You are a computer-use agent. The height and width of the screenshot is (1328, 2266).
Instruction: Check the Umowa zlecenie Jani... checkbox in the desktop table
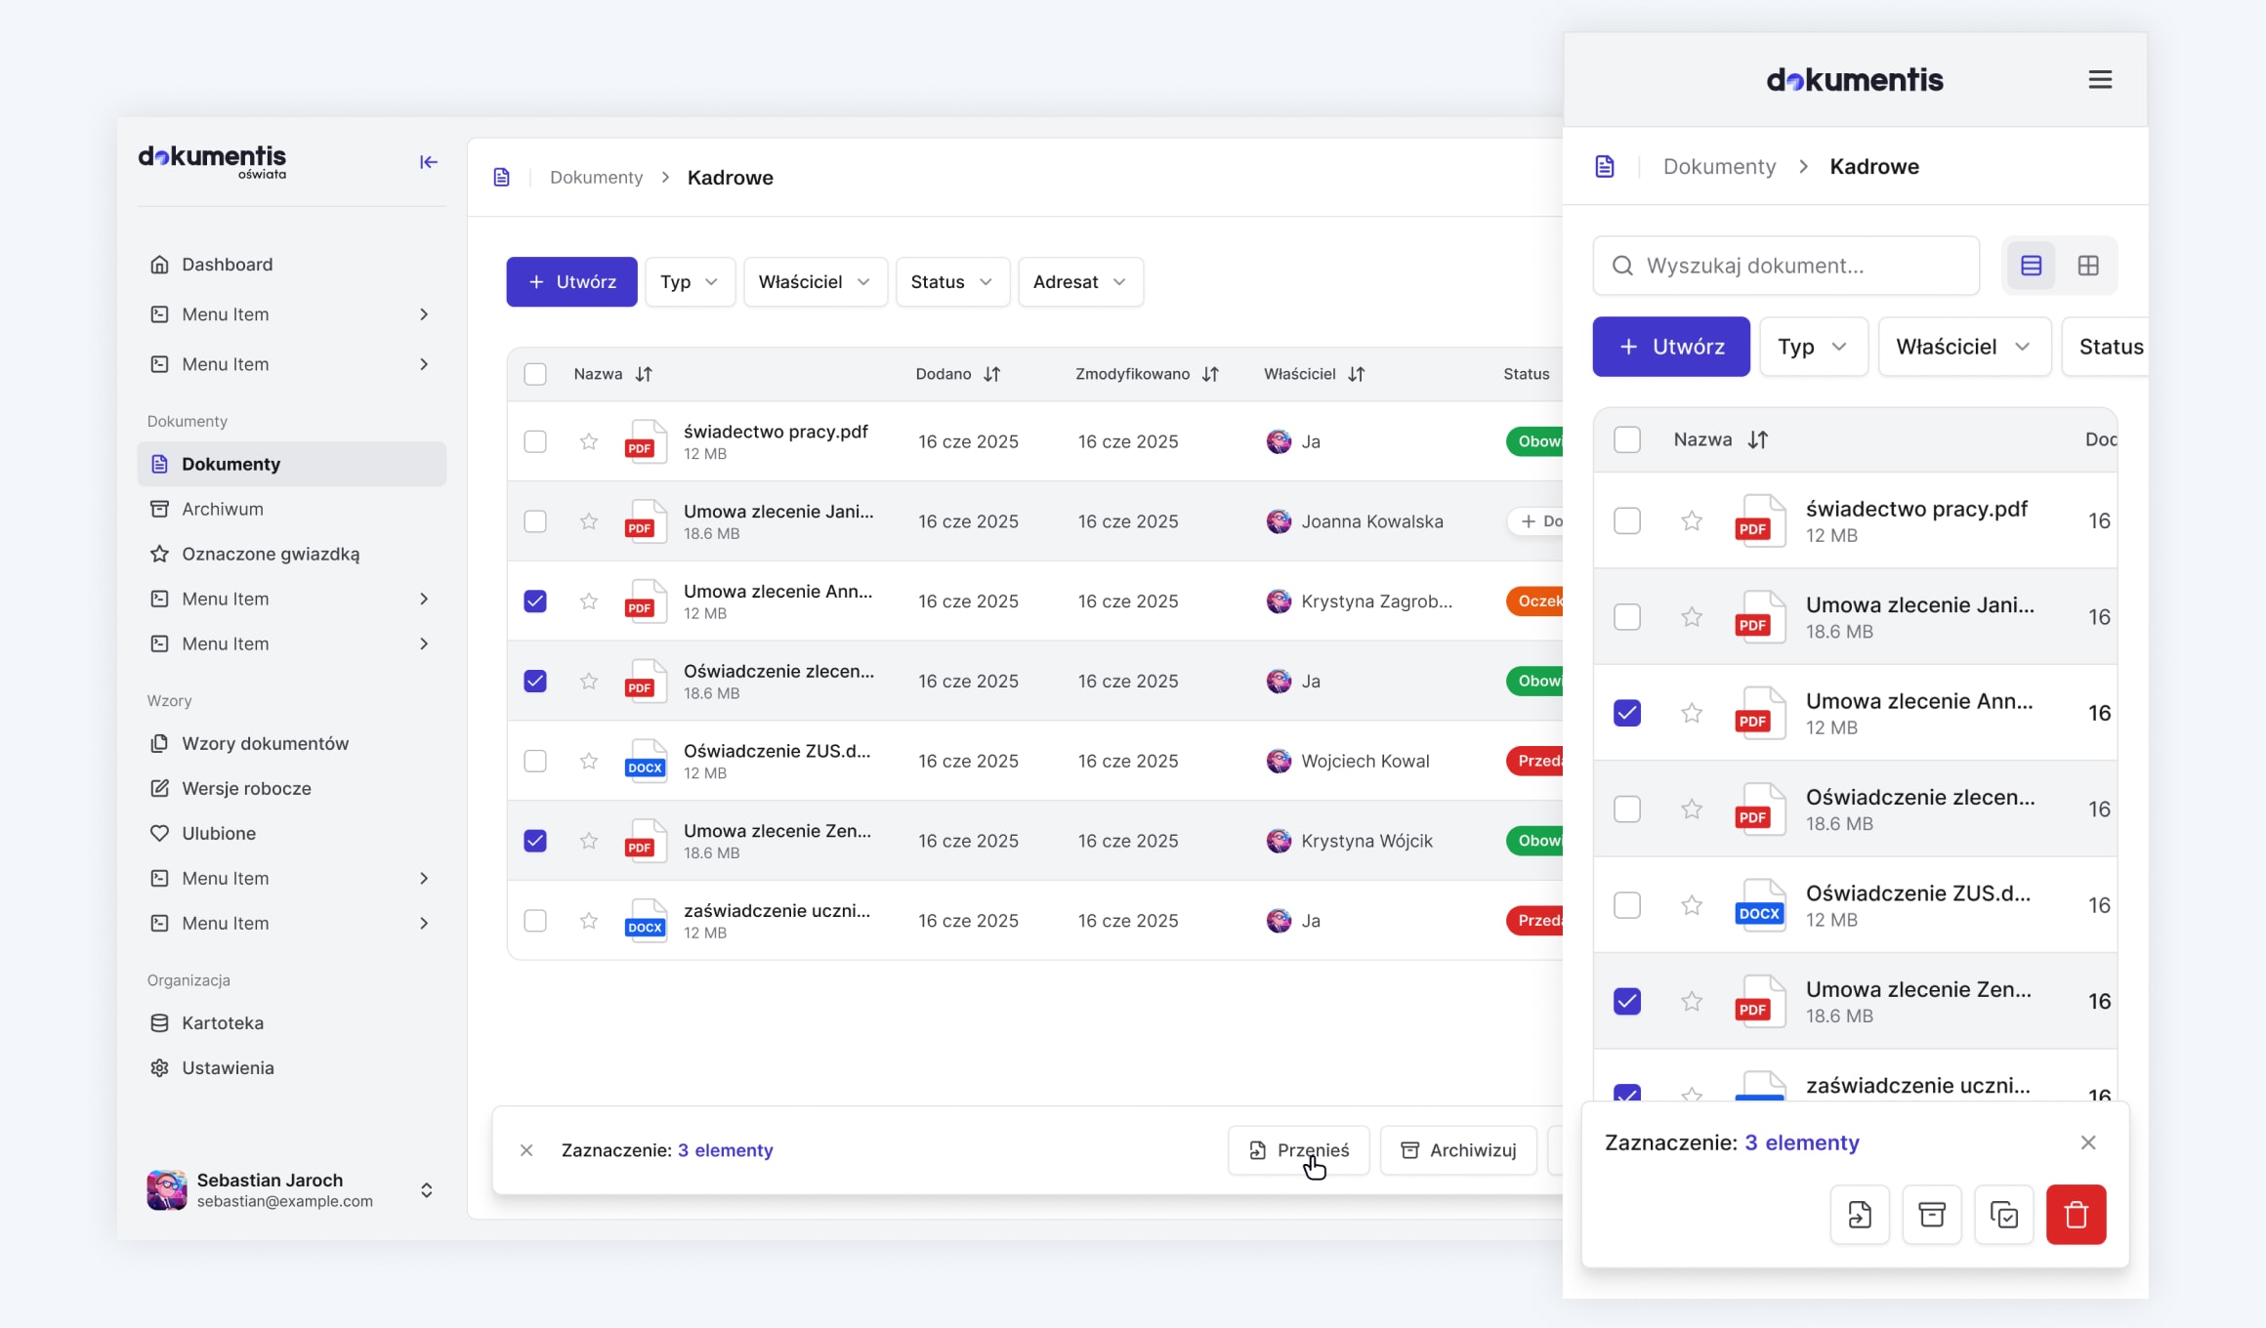tap(535, 521)
